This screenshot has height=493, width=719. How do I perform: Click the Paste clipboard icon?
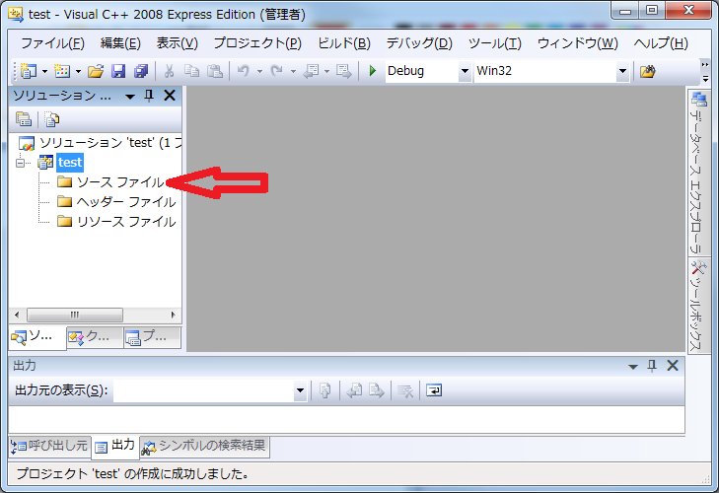215,71
